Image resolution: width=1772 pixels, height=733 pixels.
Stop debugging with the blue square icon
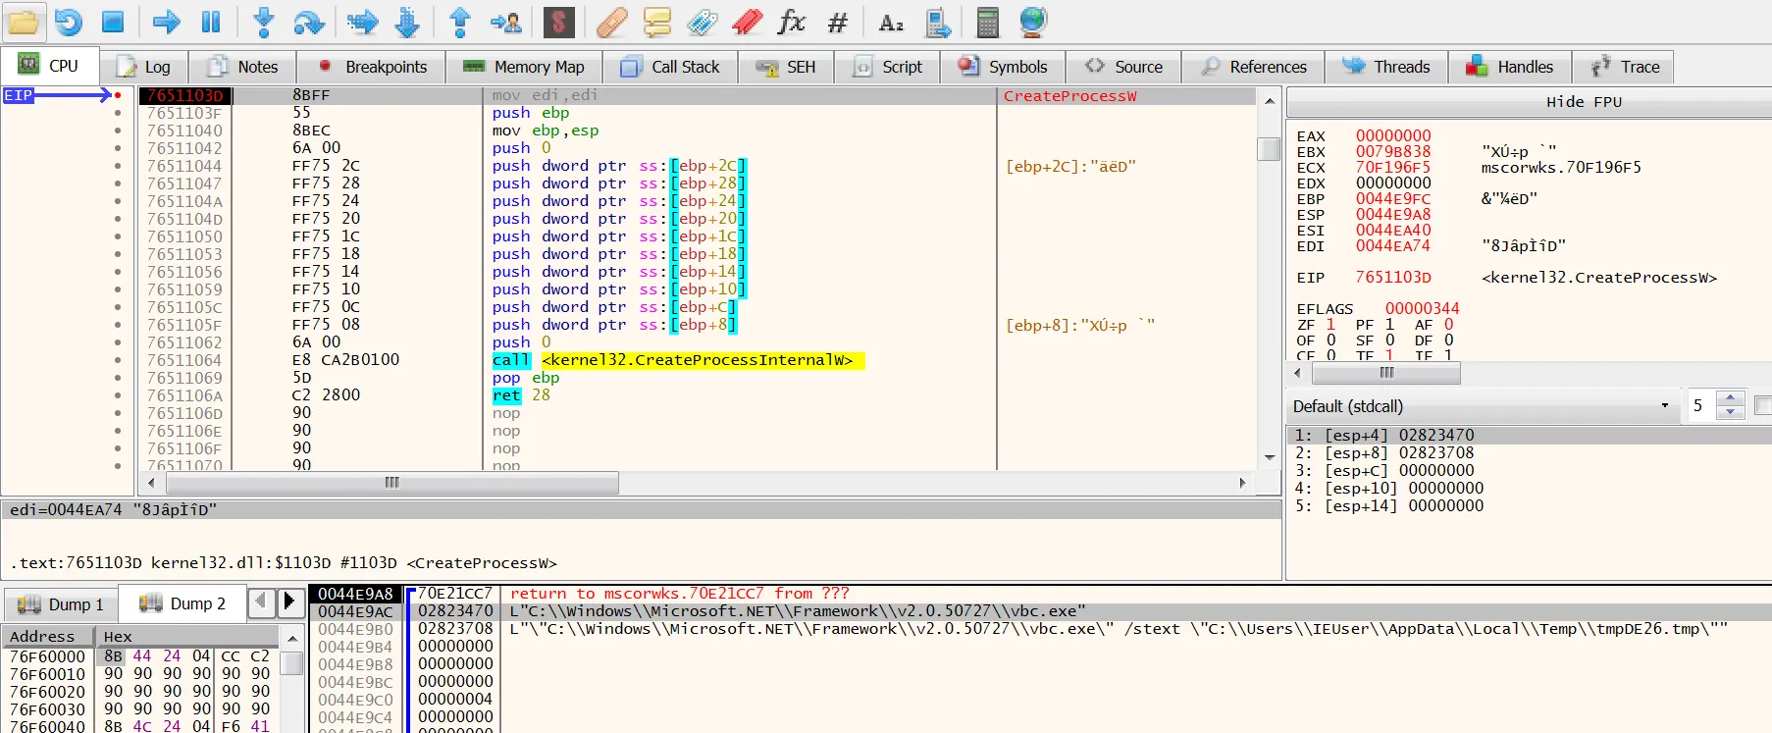click(113, 21)
